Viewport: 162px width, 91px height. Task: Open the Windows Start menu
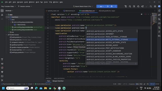3,88
